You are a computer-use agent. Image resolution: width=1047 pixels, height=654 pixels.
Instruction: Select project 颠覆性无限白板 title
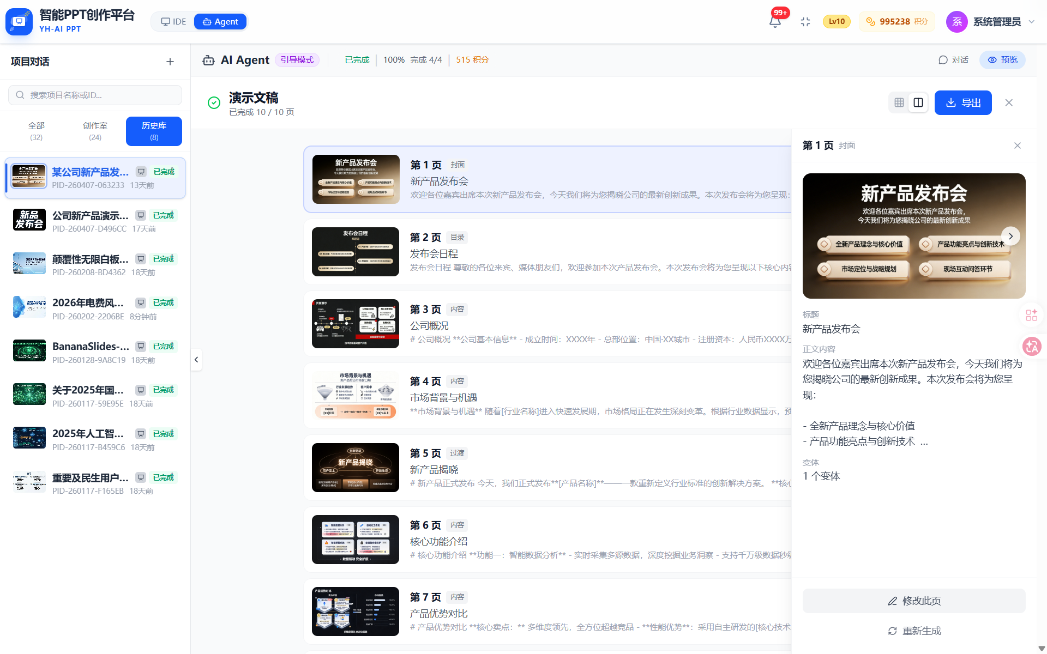click(91, 259)
